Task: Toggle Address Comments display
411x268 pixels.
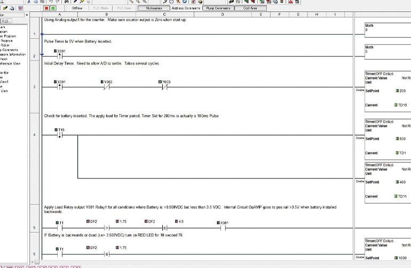Action: 186,8
